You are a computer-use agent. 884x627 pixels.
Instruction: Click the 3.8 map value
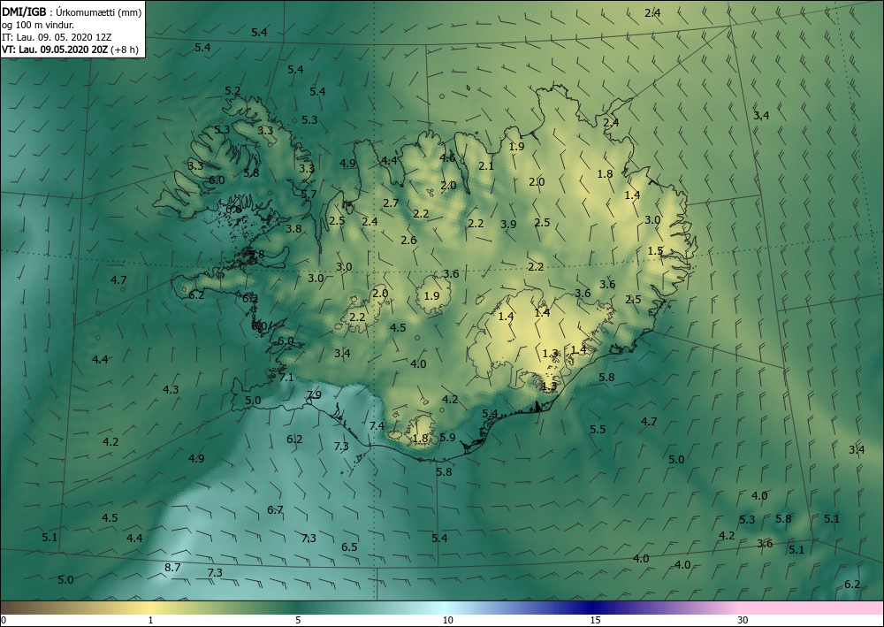click(293, 229)
